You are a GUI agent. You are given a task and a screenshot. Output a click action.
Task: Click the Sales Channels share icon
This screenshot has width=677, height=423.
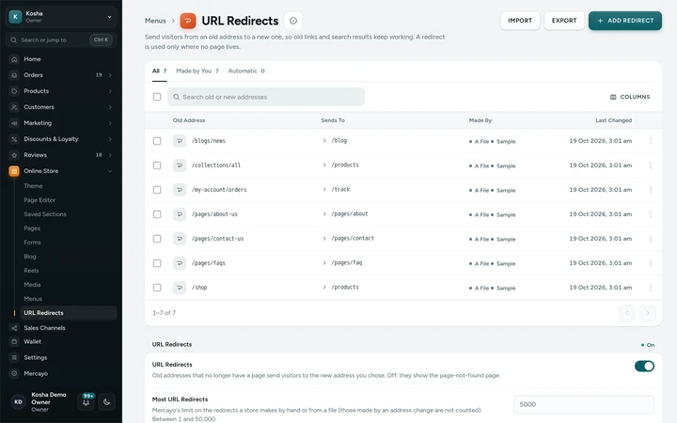14,328
